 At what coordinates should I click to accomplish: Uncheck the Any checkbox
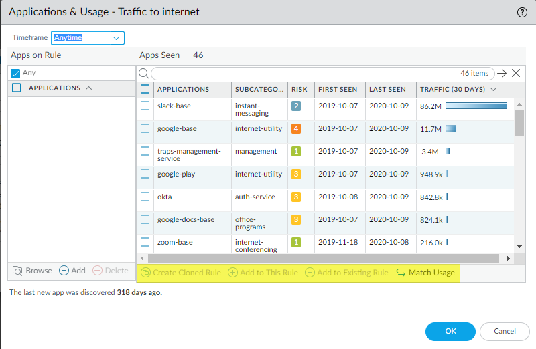tap(16, 73)
